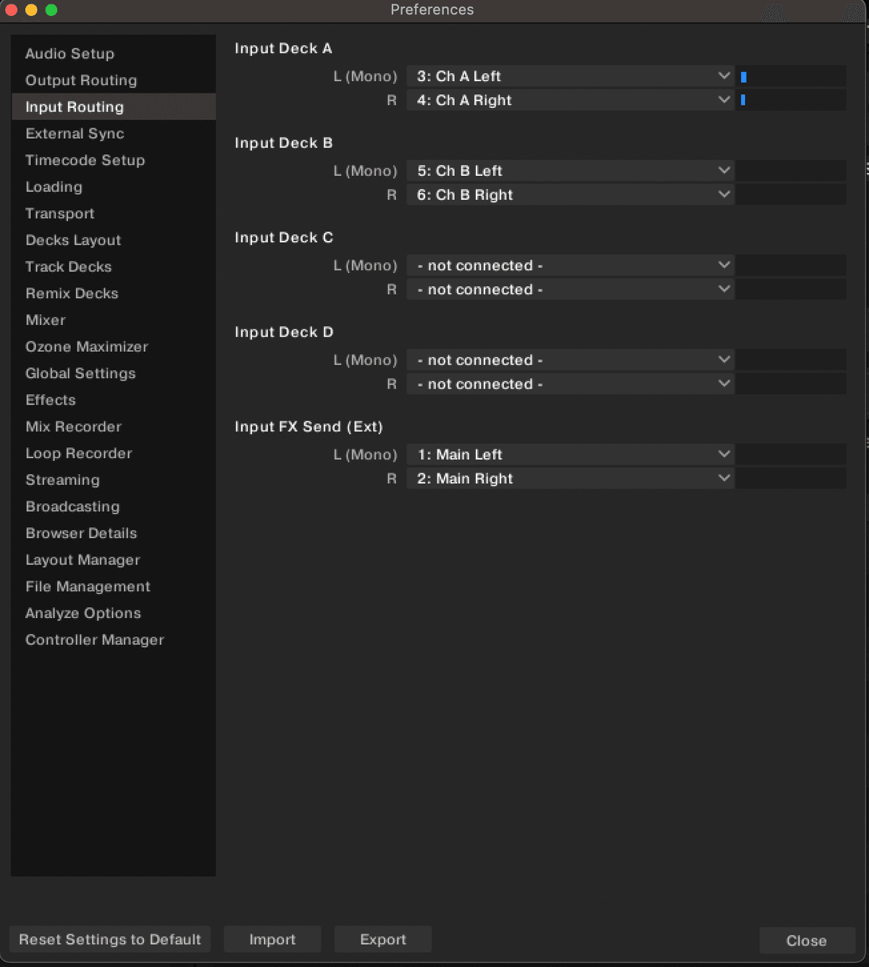Open Ozone Maximizer settings
The width and height of the screenshot is (869, 967).
pyautogui.click(x=86, y=347)
